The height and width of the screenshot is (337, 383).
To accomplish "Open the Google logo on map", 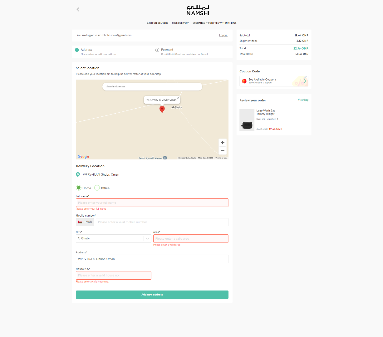I will click(x=83, y=157).
